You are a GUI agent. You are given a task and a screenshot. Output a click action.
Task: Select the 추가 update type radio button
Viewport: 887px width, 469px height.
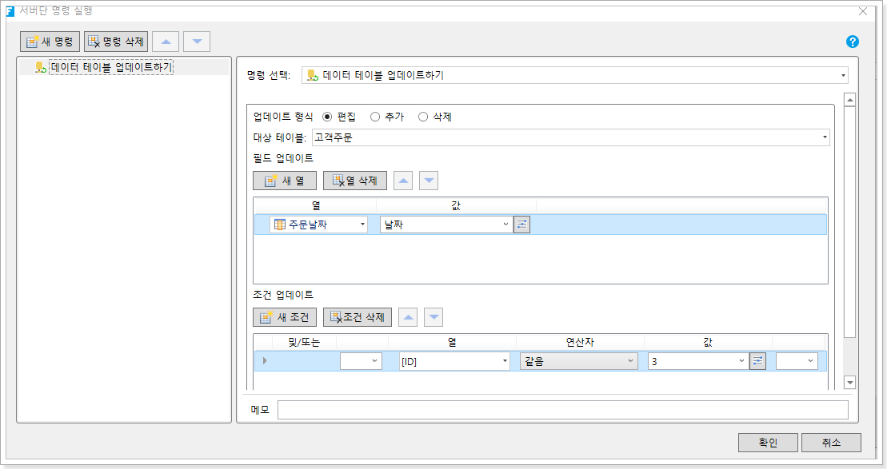click(375, 117)
